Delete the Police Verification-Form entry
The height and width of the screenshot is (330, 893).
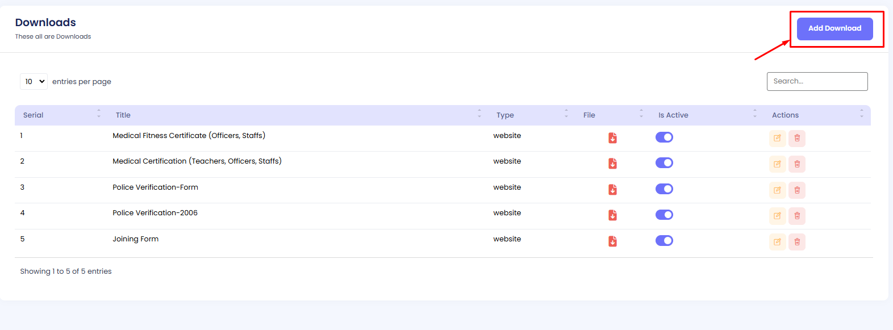click(x=797, y=190)
